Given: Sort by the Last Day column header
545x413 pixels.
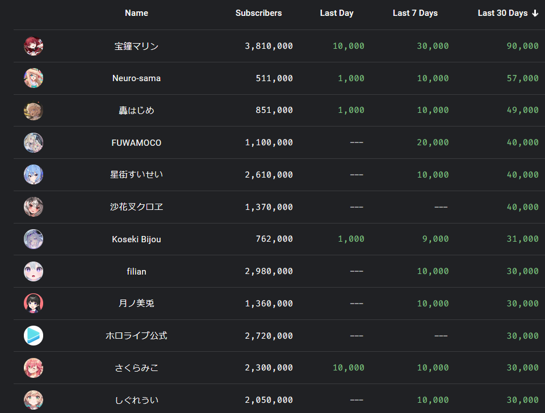Looking at the screenshot, I should click(x=337, y=13).
